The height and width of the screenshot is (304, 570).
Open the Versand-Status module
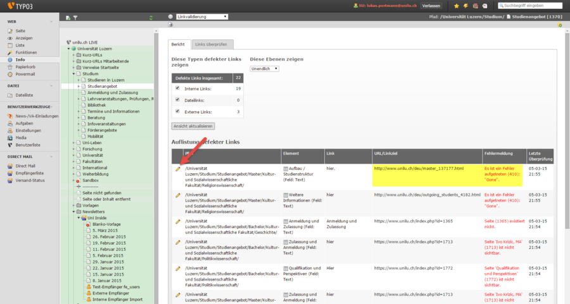point(30,180)
